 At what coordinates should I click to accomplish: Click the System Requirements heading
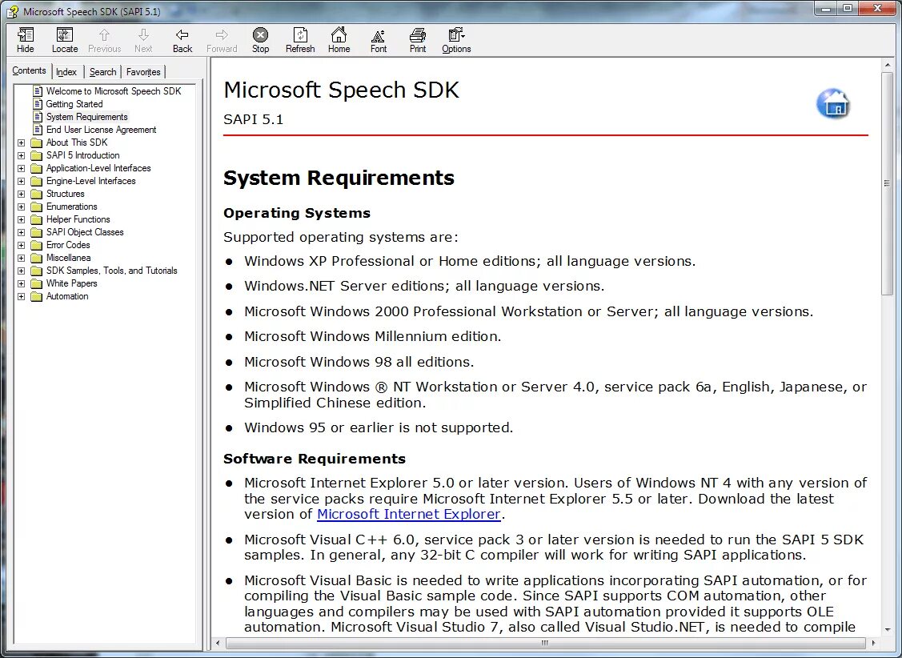(x=339, y=178)
